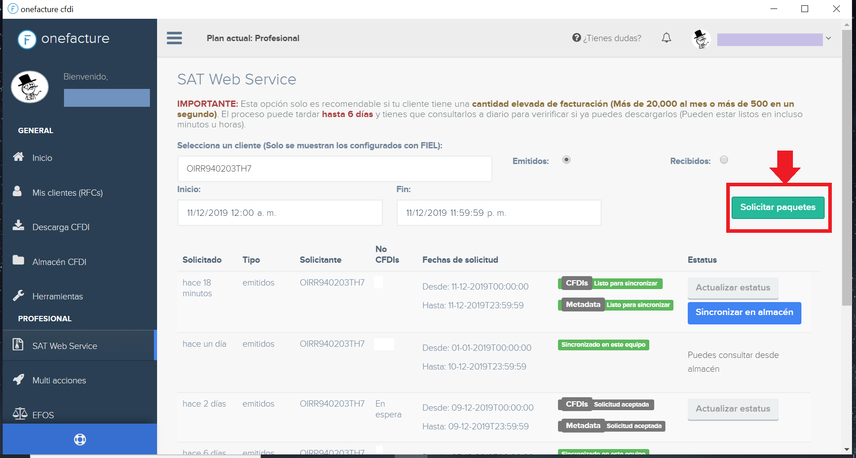
Task: Expand the sidebar with the hamburger menu
Action: tap(174, 38)
